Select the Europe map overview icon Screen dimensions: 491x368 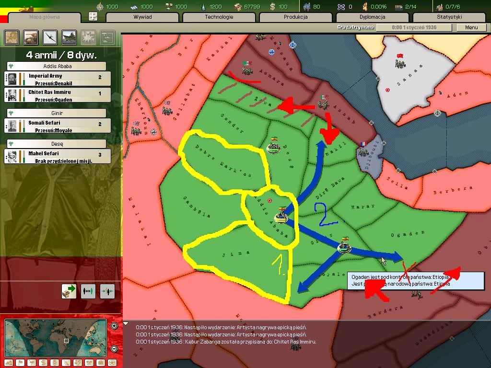click(x=12, y=37)
